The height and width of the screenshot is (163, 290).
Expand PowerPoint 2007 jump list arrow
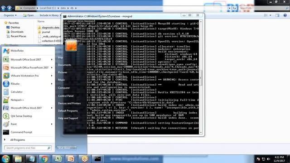[x=52, y=67]
